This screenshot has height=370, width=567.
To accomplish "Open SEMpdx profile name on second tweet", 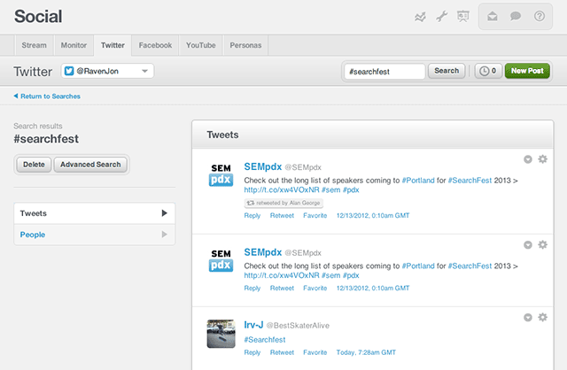I will coord(263,252).
